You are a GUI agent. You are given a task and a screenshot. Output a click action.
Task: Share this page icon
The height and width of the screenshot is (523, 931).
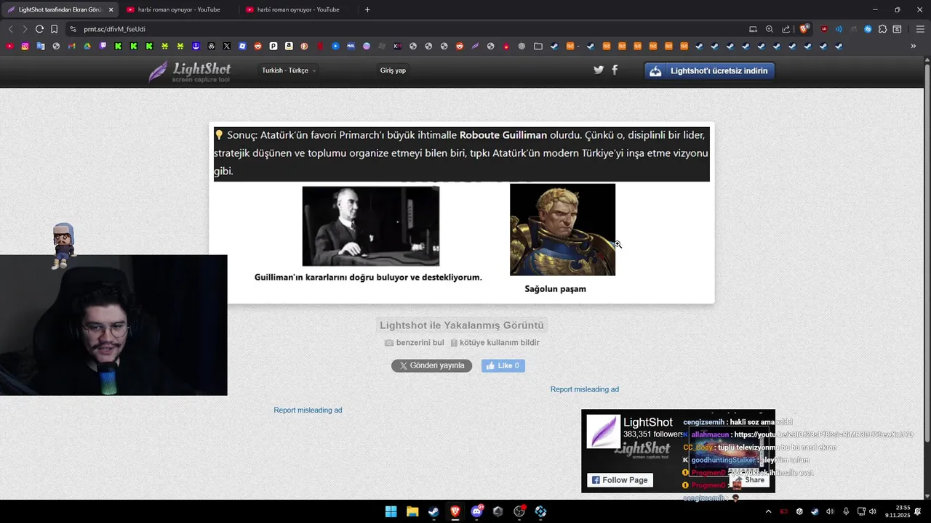point(786,29)
